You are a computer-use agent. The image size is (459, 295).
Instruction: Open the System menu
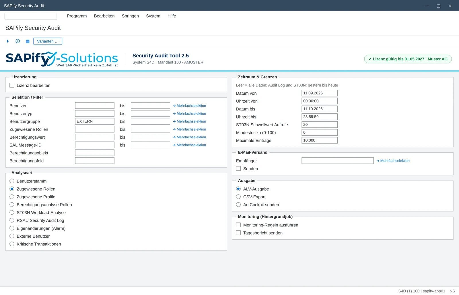153,16
